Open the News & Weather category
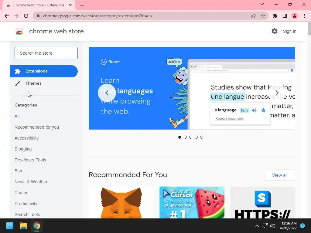This screenshot has width=311, height=233. pyautogui.click(x=31, y=182)
